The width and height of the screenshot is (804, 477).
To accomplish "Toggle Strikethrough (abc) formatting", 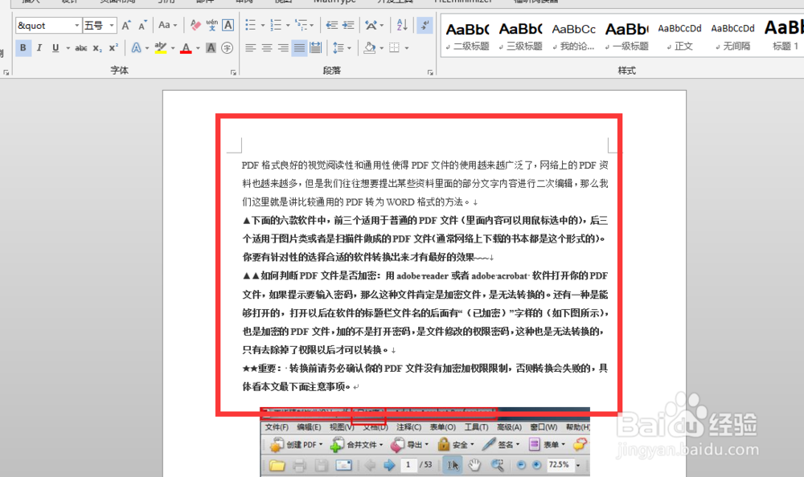I will click(x=81, y=48).
